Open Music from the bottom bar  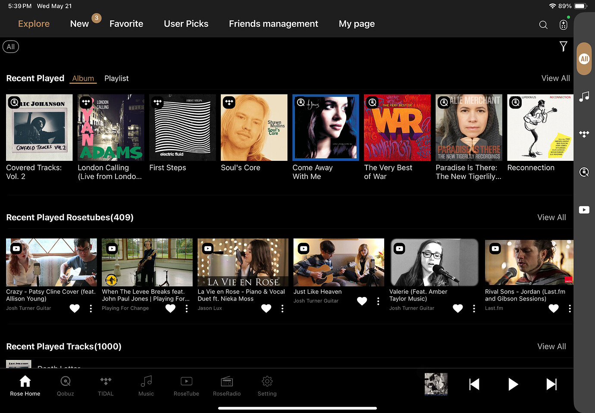point(146,385)
